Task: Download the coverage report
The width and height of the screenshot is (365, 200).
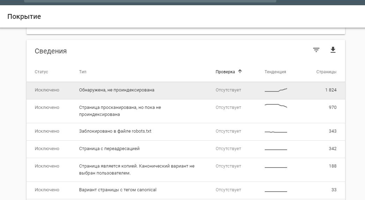Action: pos(333,50)
